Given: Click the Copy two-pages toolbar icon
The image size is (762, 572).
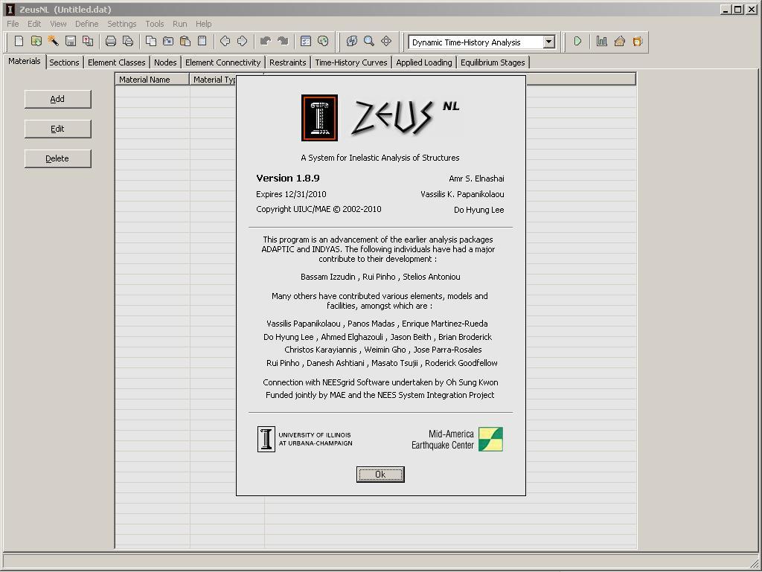Looking at the screenshot, I should click(151, 41).
